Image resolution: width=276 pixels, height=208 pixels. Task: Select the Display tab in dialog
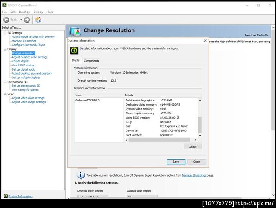[x=76, y=60]
